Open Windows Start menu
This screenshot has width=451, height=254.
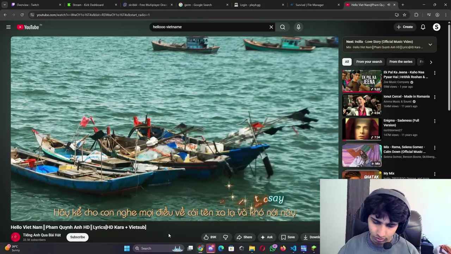point(127,248)
